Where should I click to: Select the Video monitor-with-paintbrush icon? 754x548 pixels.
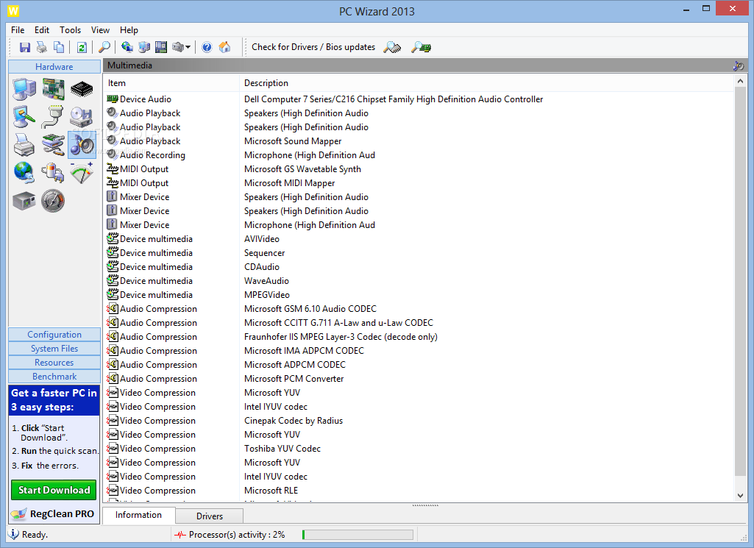[x=24, y=117]
